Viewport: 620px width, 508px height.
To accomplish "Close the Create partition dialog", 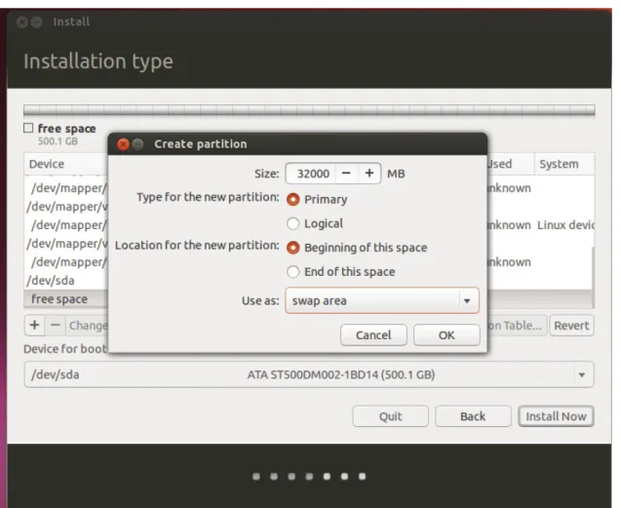I will [124, 144].
